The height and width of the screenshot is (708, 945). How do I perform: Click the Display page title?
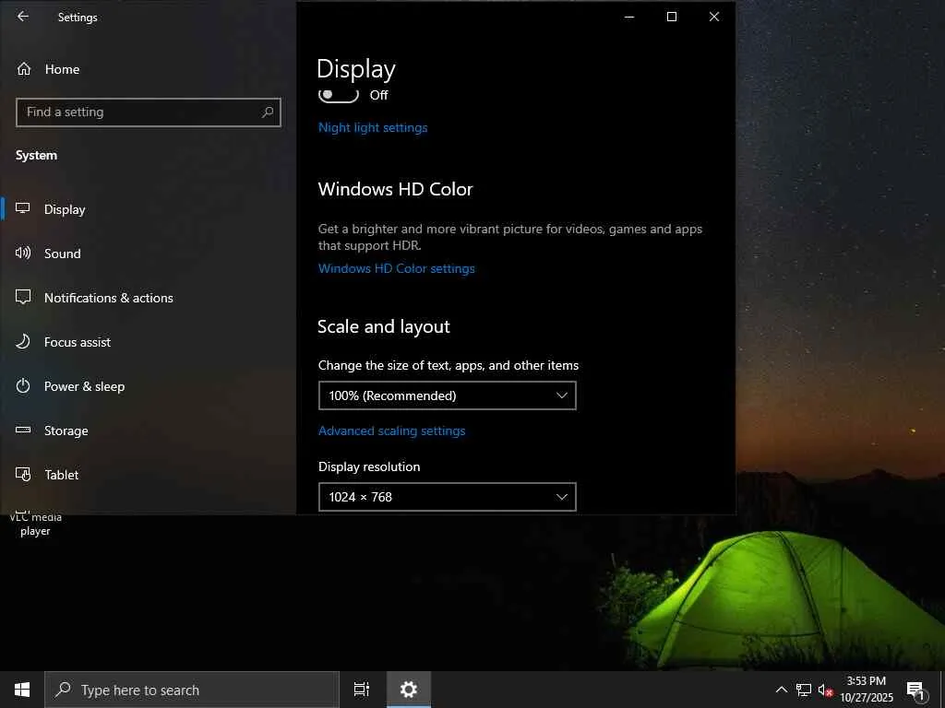click(356, 69)
